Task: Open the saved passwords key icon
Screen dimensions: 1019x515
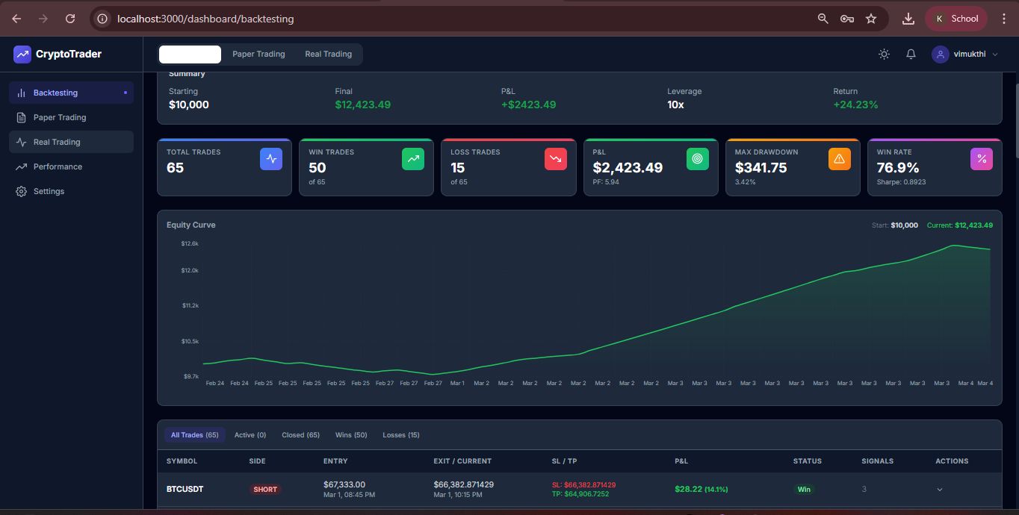Action: point(846,19)
